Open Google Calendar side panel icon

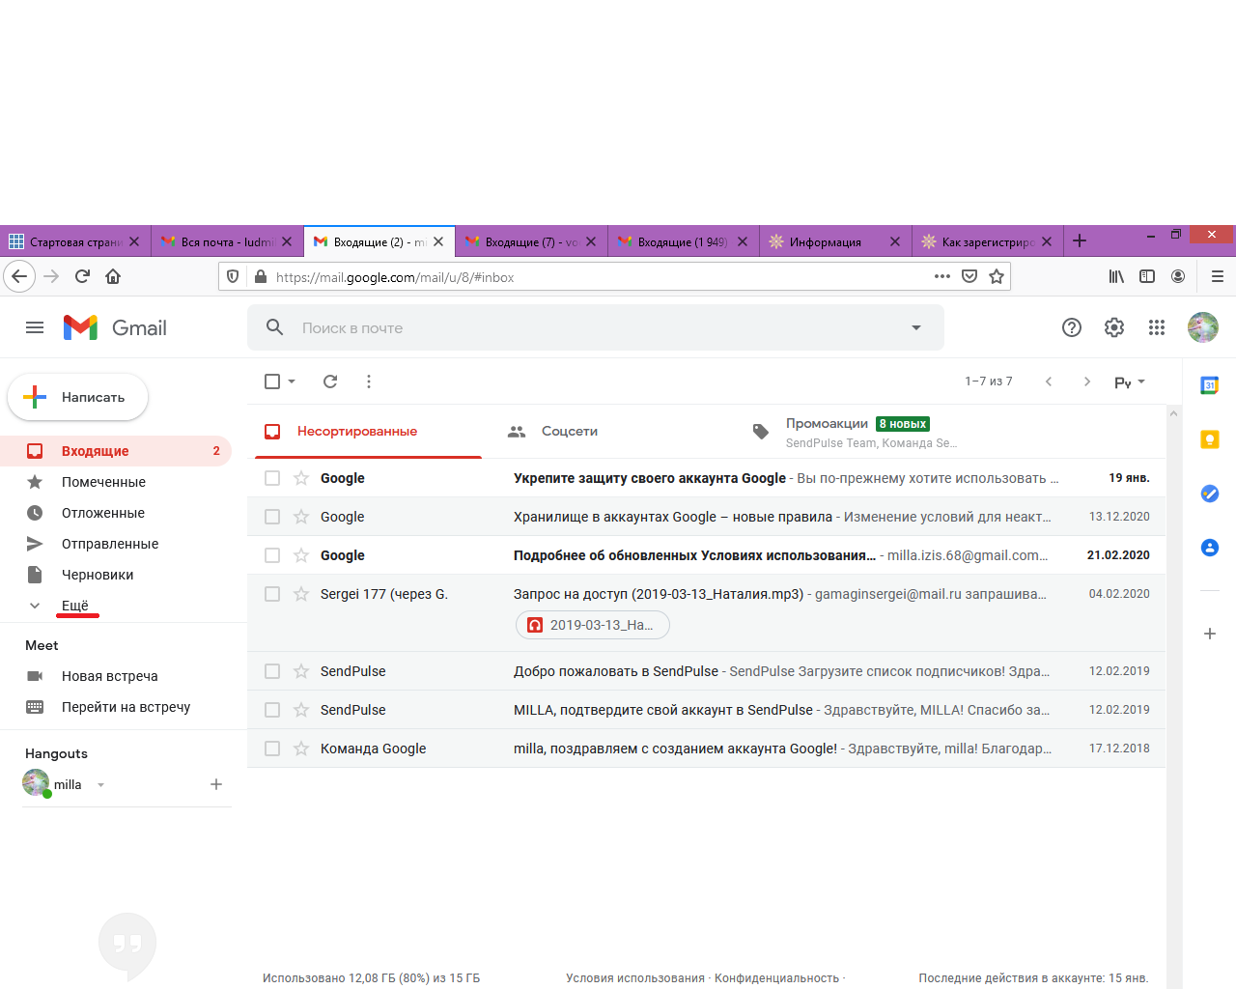pos(1209,385)
